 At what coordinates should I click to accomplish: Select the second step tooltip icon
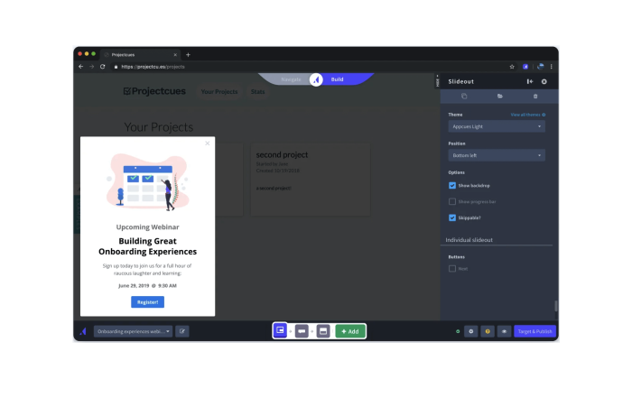pyautogui.click(x=302, y=331)
